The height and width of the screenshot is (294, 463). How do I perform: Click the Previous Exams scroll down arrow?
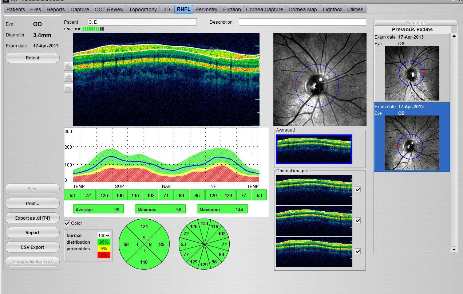point(454,250)
